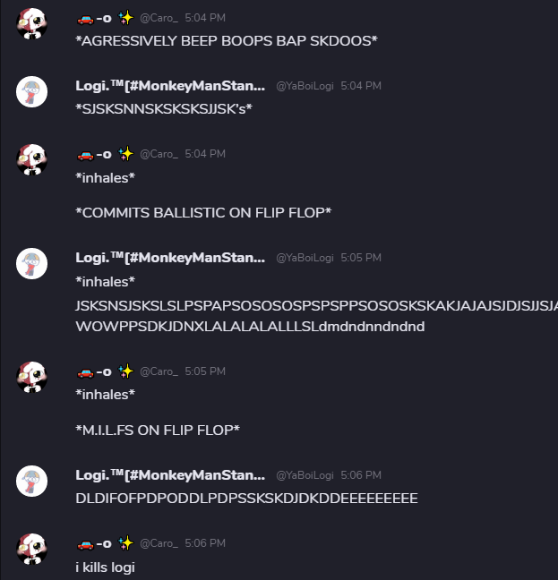
Task: Click Logi's avatar on the 5:05 PM message
Action: 32,263
